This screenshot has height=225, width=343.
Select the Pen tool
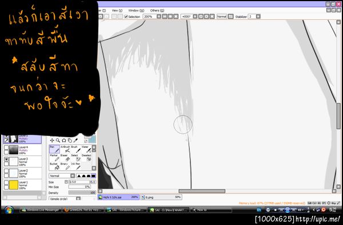(54, 149)
